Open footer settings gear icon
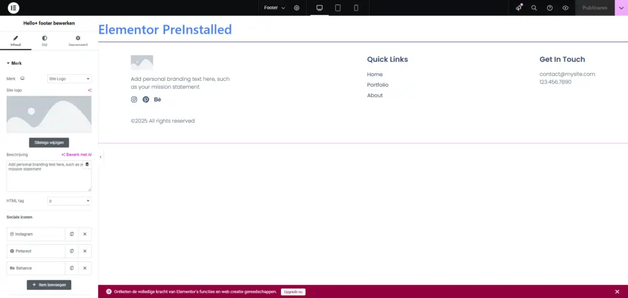Image resolution: width=628 pixels, height=298 pixels. point(296,7)
